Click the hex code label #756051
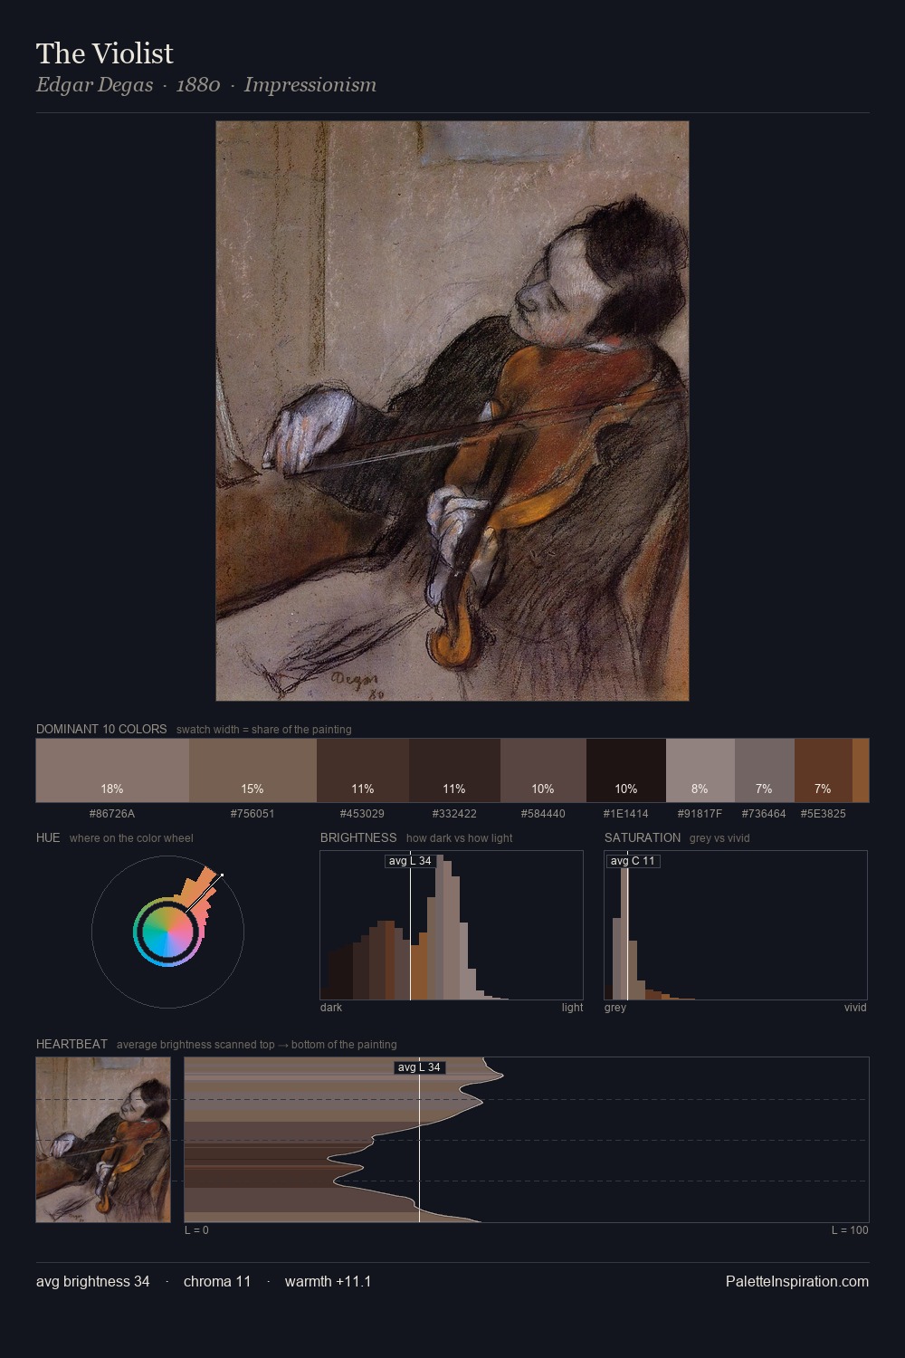This screenshot has height=1358, width=905. pos(252,814)
